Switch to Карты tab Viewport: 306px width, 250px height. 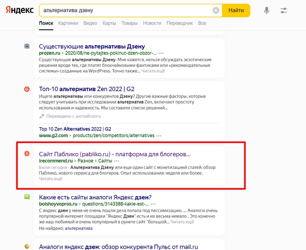tap(109, 23)
